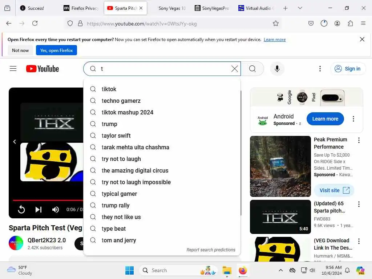Select suggestion 'try not to laugh impossible'

[162, 182]
